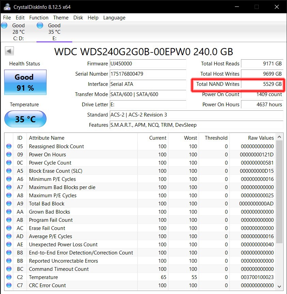Click Power On Hours value 4637 hours

(262, 105)
